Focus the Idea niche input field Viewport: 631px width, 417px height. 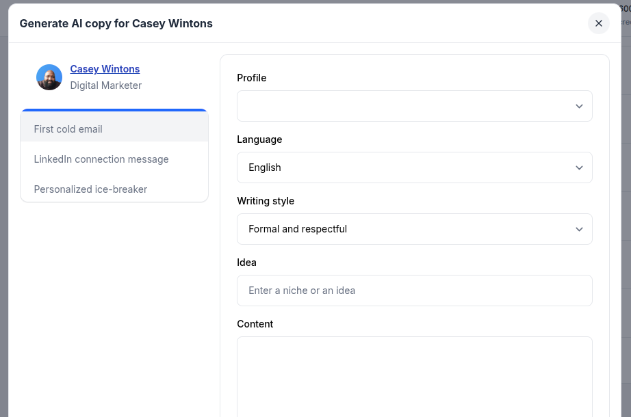click(x=414, y=291)
